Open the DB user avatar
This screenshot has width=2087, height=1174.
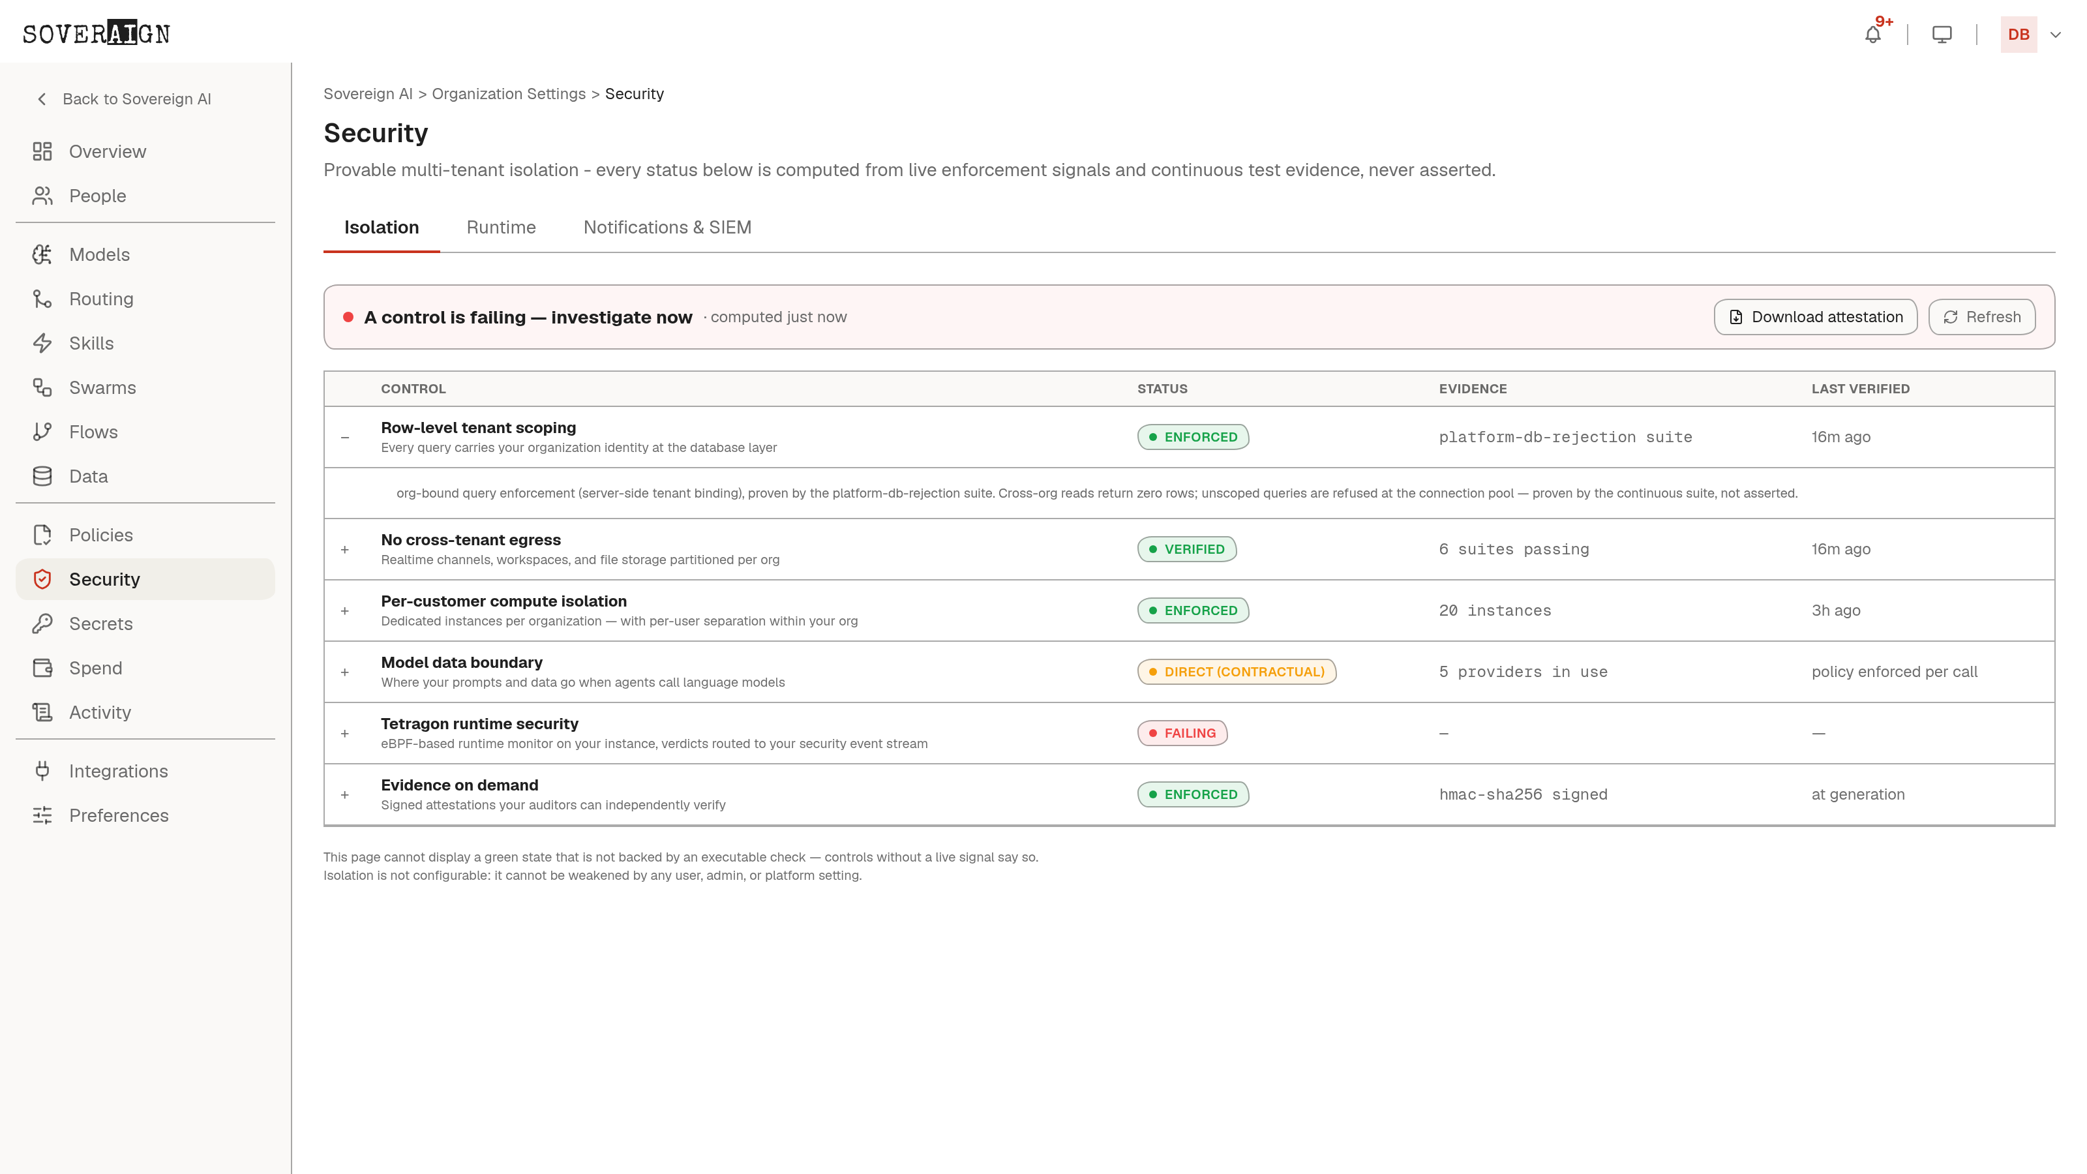(x=2018, y=34)
